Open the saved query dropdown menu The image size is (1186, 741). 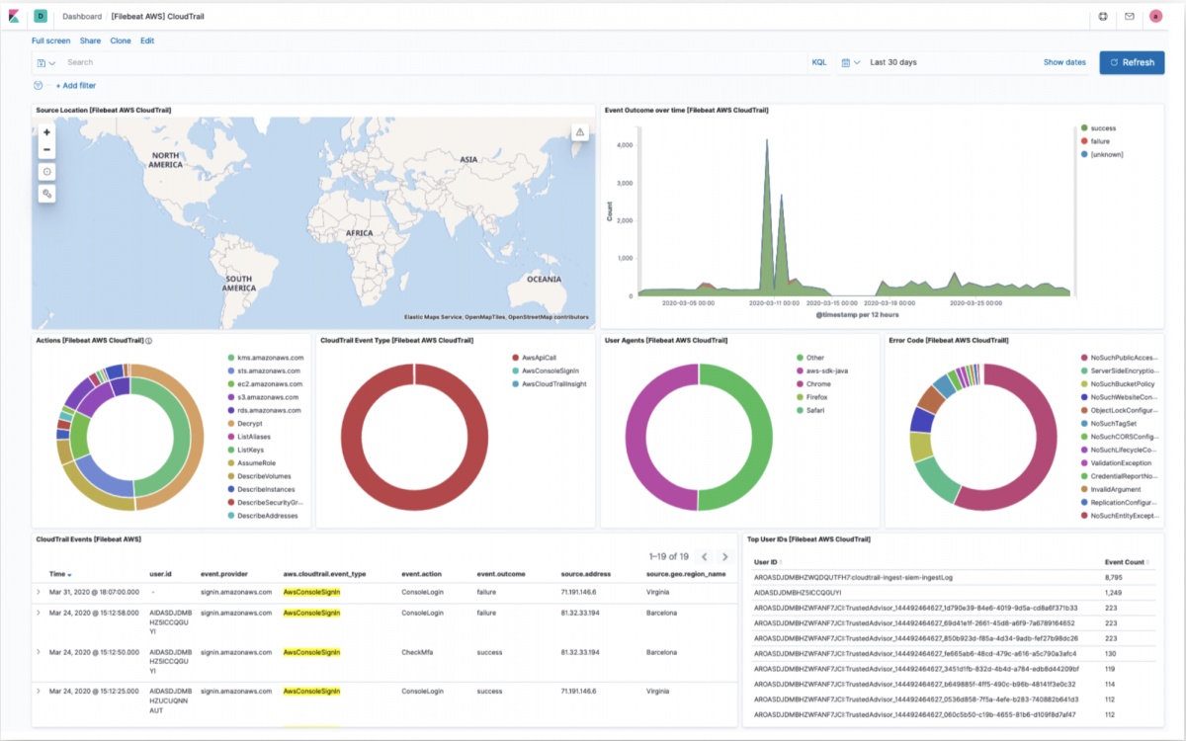[45, 62]
